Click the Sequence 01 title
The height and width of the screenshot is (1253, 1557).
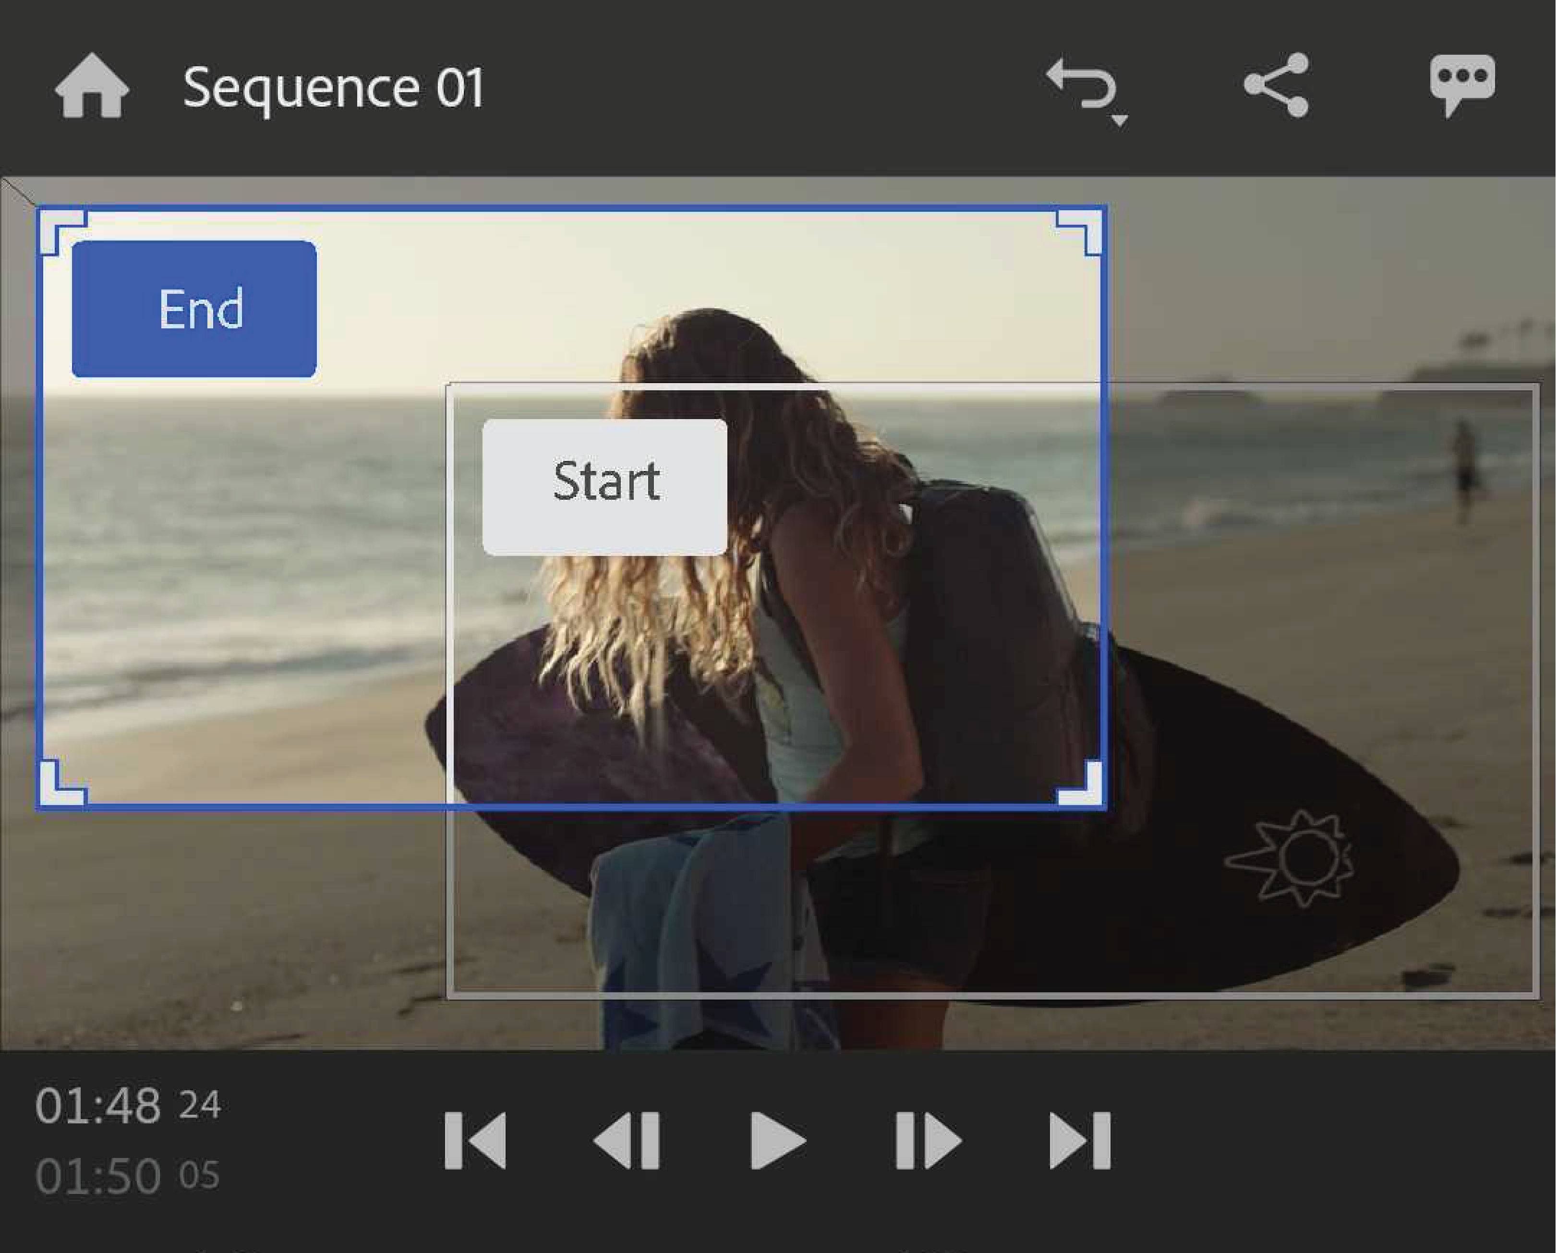click(x=333, y=87)
